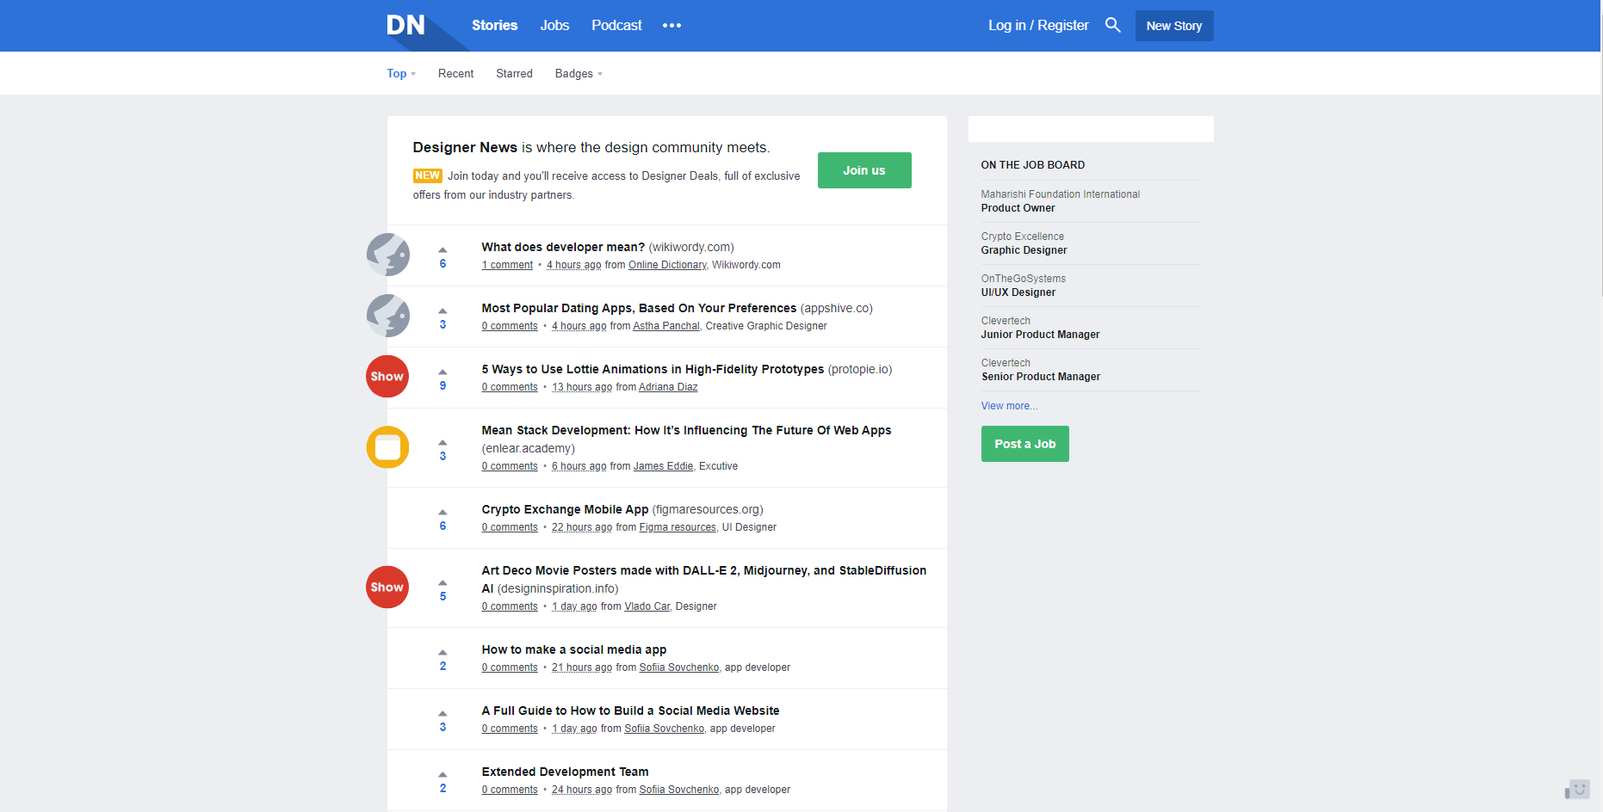This screenshot has height=812, width=1603.
Task: Switch to the Recent tab
Action: 455,73
